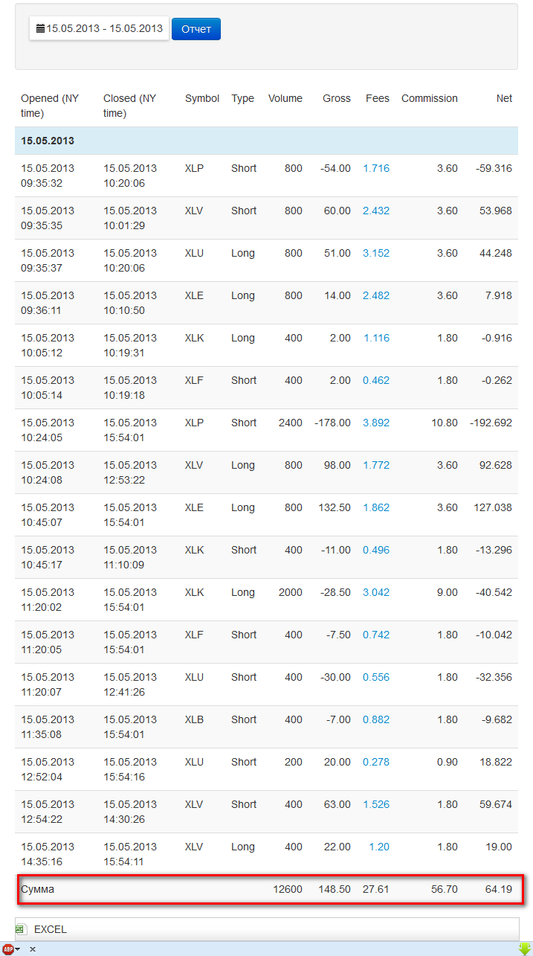Viewport: 533px width, 956px height.
Task: Click the Отчет report button
Action: point(196,29)
